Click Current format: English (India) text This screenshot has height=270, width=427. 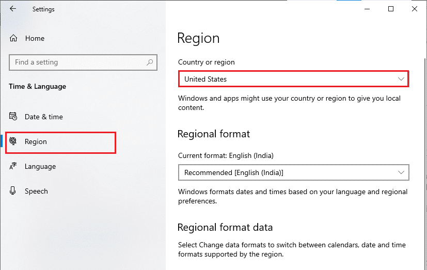[226, 156]
